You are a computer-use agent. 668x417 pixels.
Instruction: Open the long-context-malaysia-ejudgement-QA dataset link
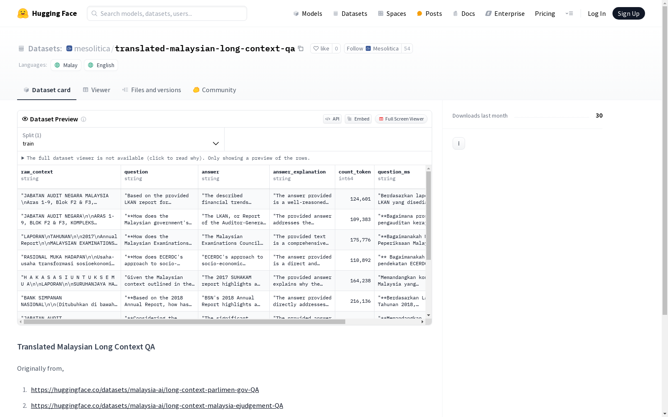(x=157, y=405)
